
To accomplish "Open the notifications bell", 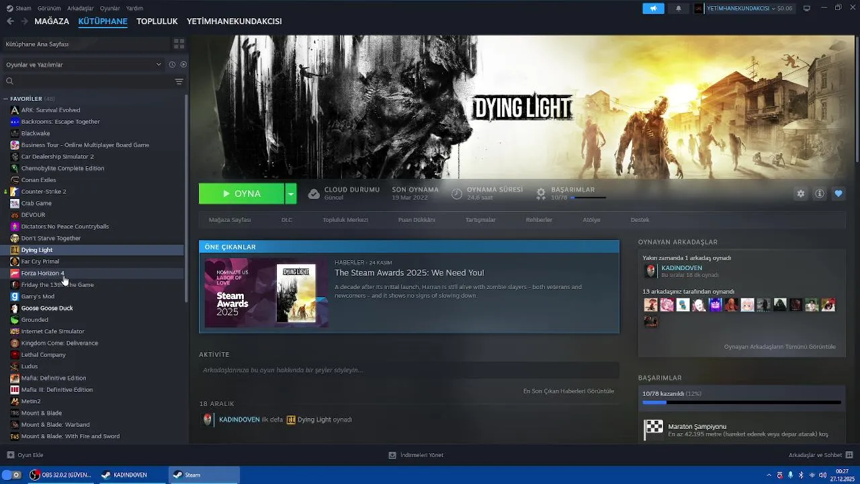I will pos(678,8).
